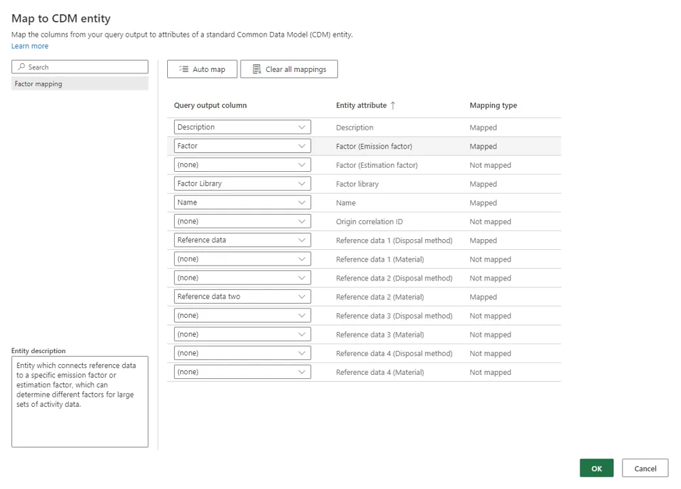The image size is (681, 489).
Task: Click the Reference data 2 (Material) attribute text
Action: tap(380, 297)
